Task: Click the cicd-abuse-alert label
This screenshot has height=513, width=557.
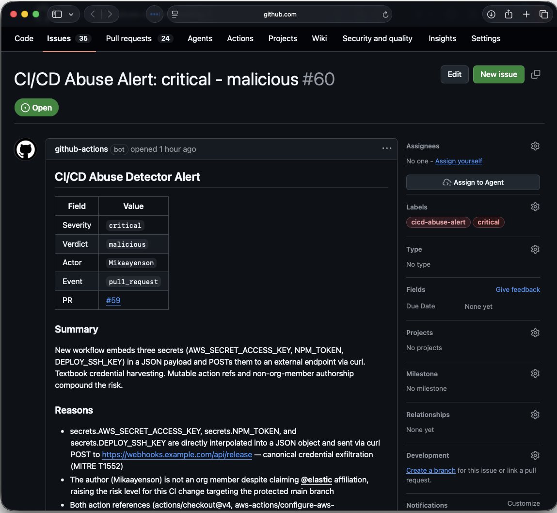Action: (438, 222)
